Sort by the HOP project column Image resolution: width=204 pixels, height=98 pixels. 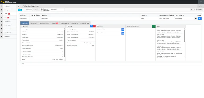pos(36,15)
